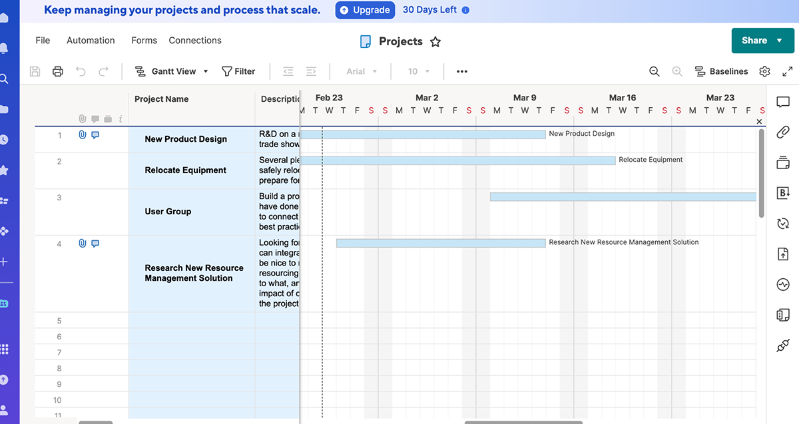Close the Gantt chart highlight with the X
Image resolution: width=799 pixels, height=424 pixels.
click(758, 122)
